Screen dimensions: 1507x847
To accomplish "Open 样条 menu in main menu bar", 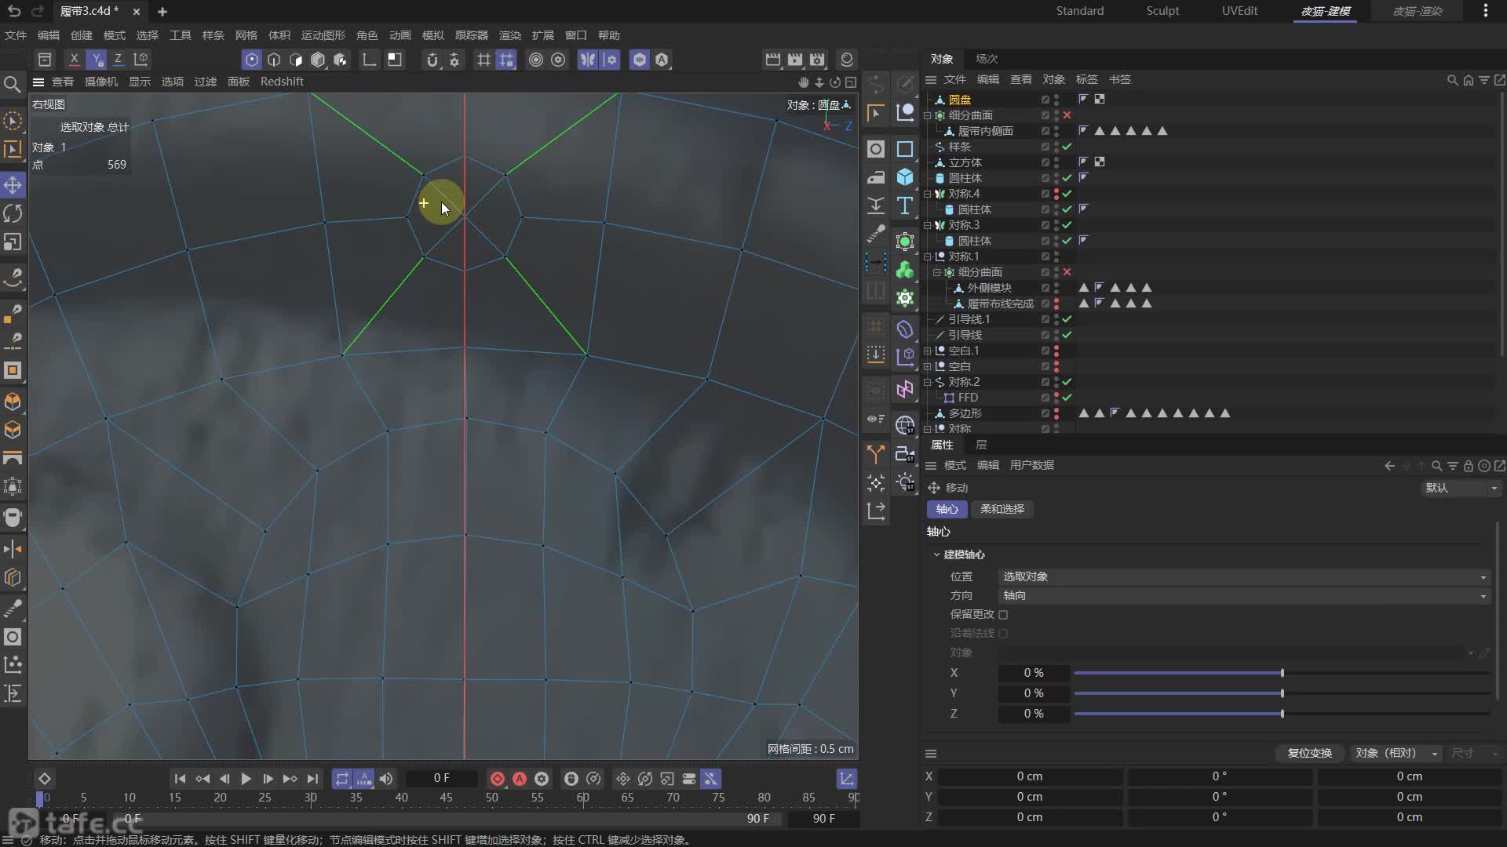I will coord(213,35).
